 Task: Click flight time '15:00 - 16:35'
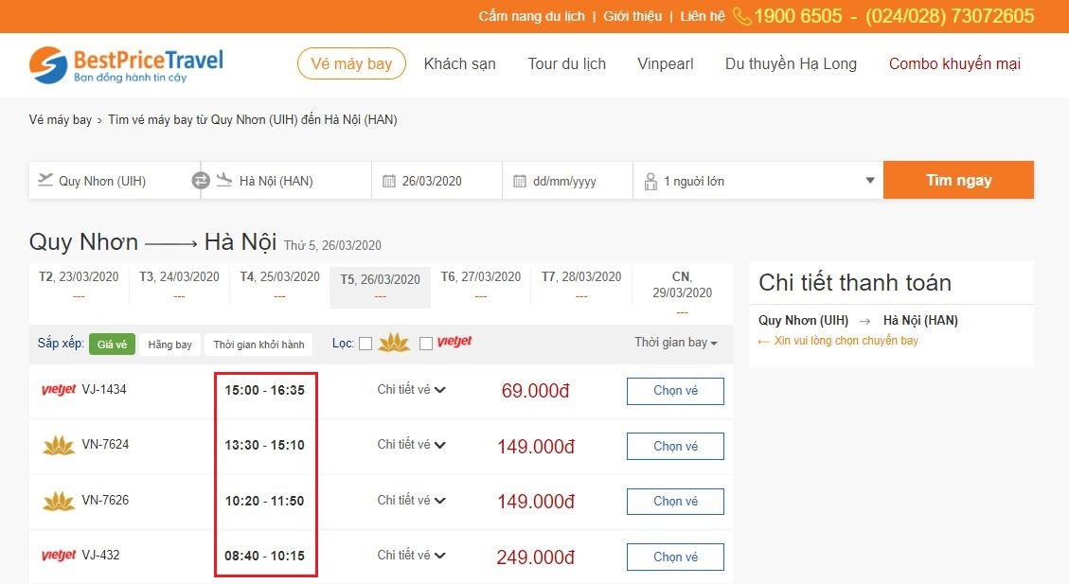click(264, 391)
